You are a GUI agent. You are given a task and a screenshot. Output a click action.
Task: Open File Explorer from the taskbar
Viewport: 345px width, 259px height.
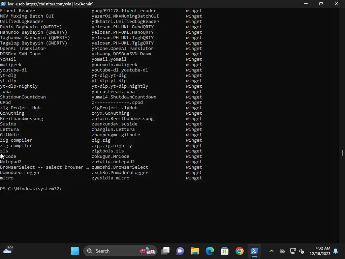195,251
